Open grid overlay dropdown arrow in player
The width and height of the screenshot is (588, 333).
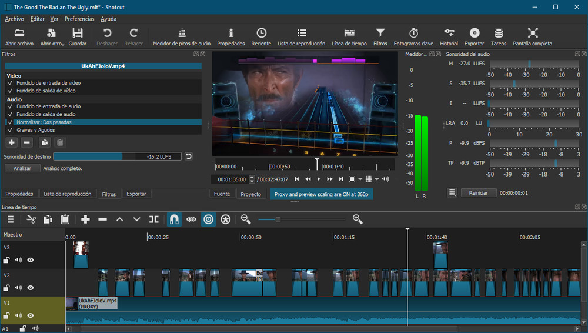tap(377, 179)
